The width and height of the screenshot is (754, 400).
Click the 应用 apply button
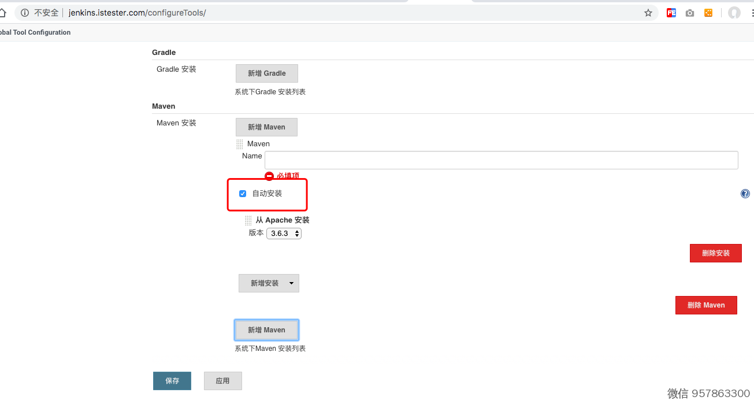point(222,381)
